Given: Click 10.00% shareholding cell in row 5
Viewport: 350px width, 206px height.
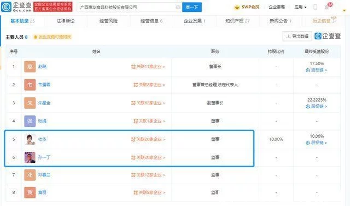Looking at the screenshot, I should (276, 139).
